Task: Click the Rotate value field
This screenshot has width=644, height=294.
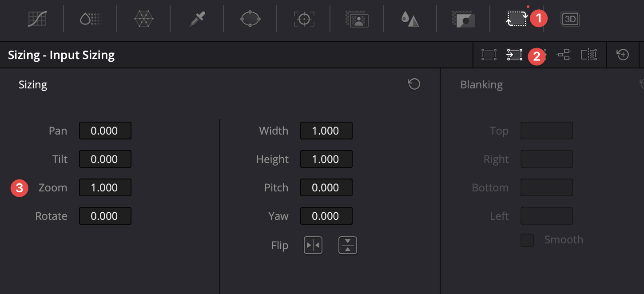Action: pos(105,216)
